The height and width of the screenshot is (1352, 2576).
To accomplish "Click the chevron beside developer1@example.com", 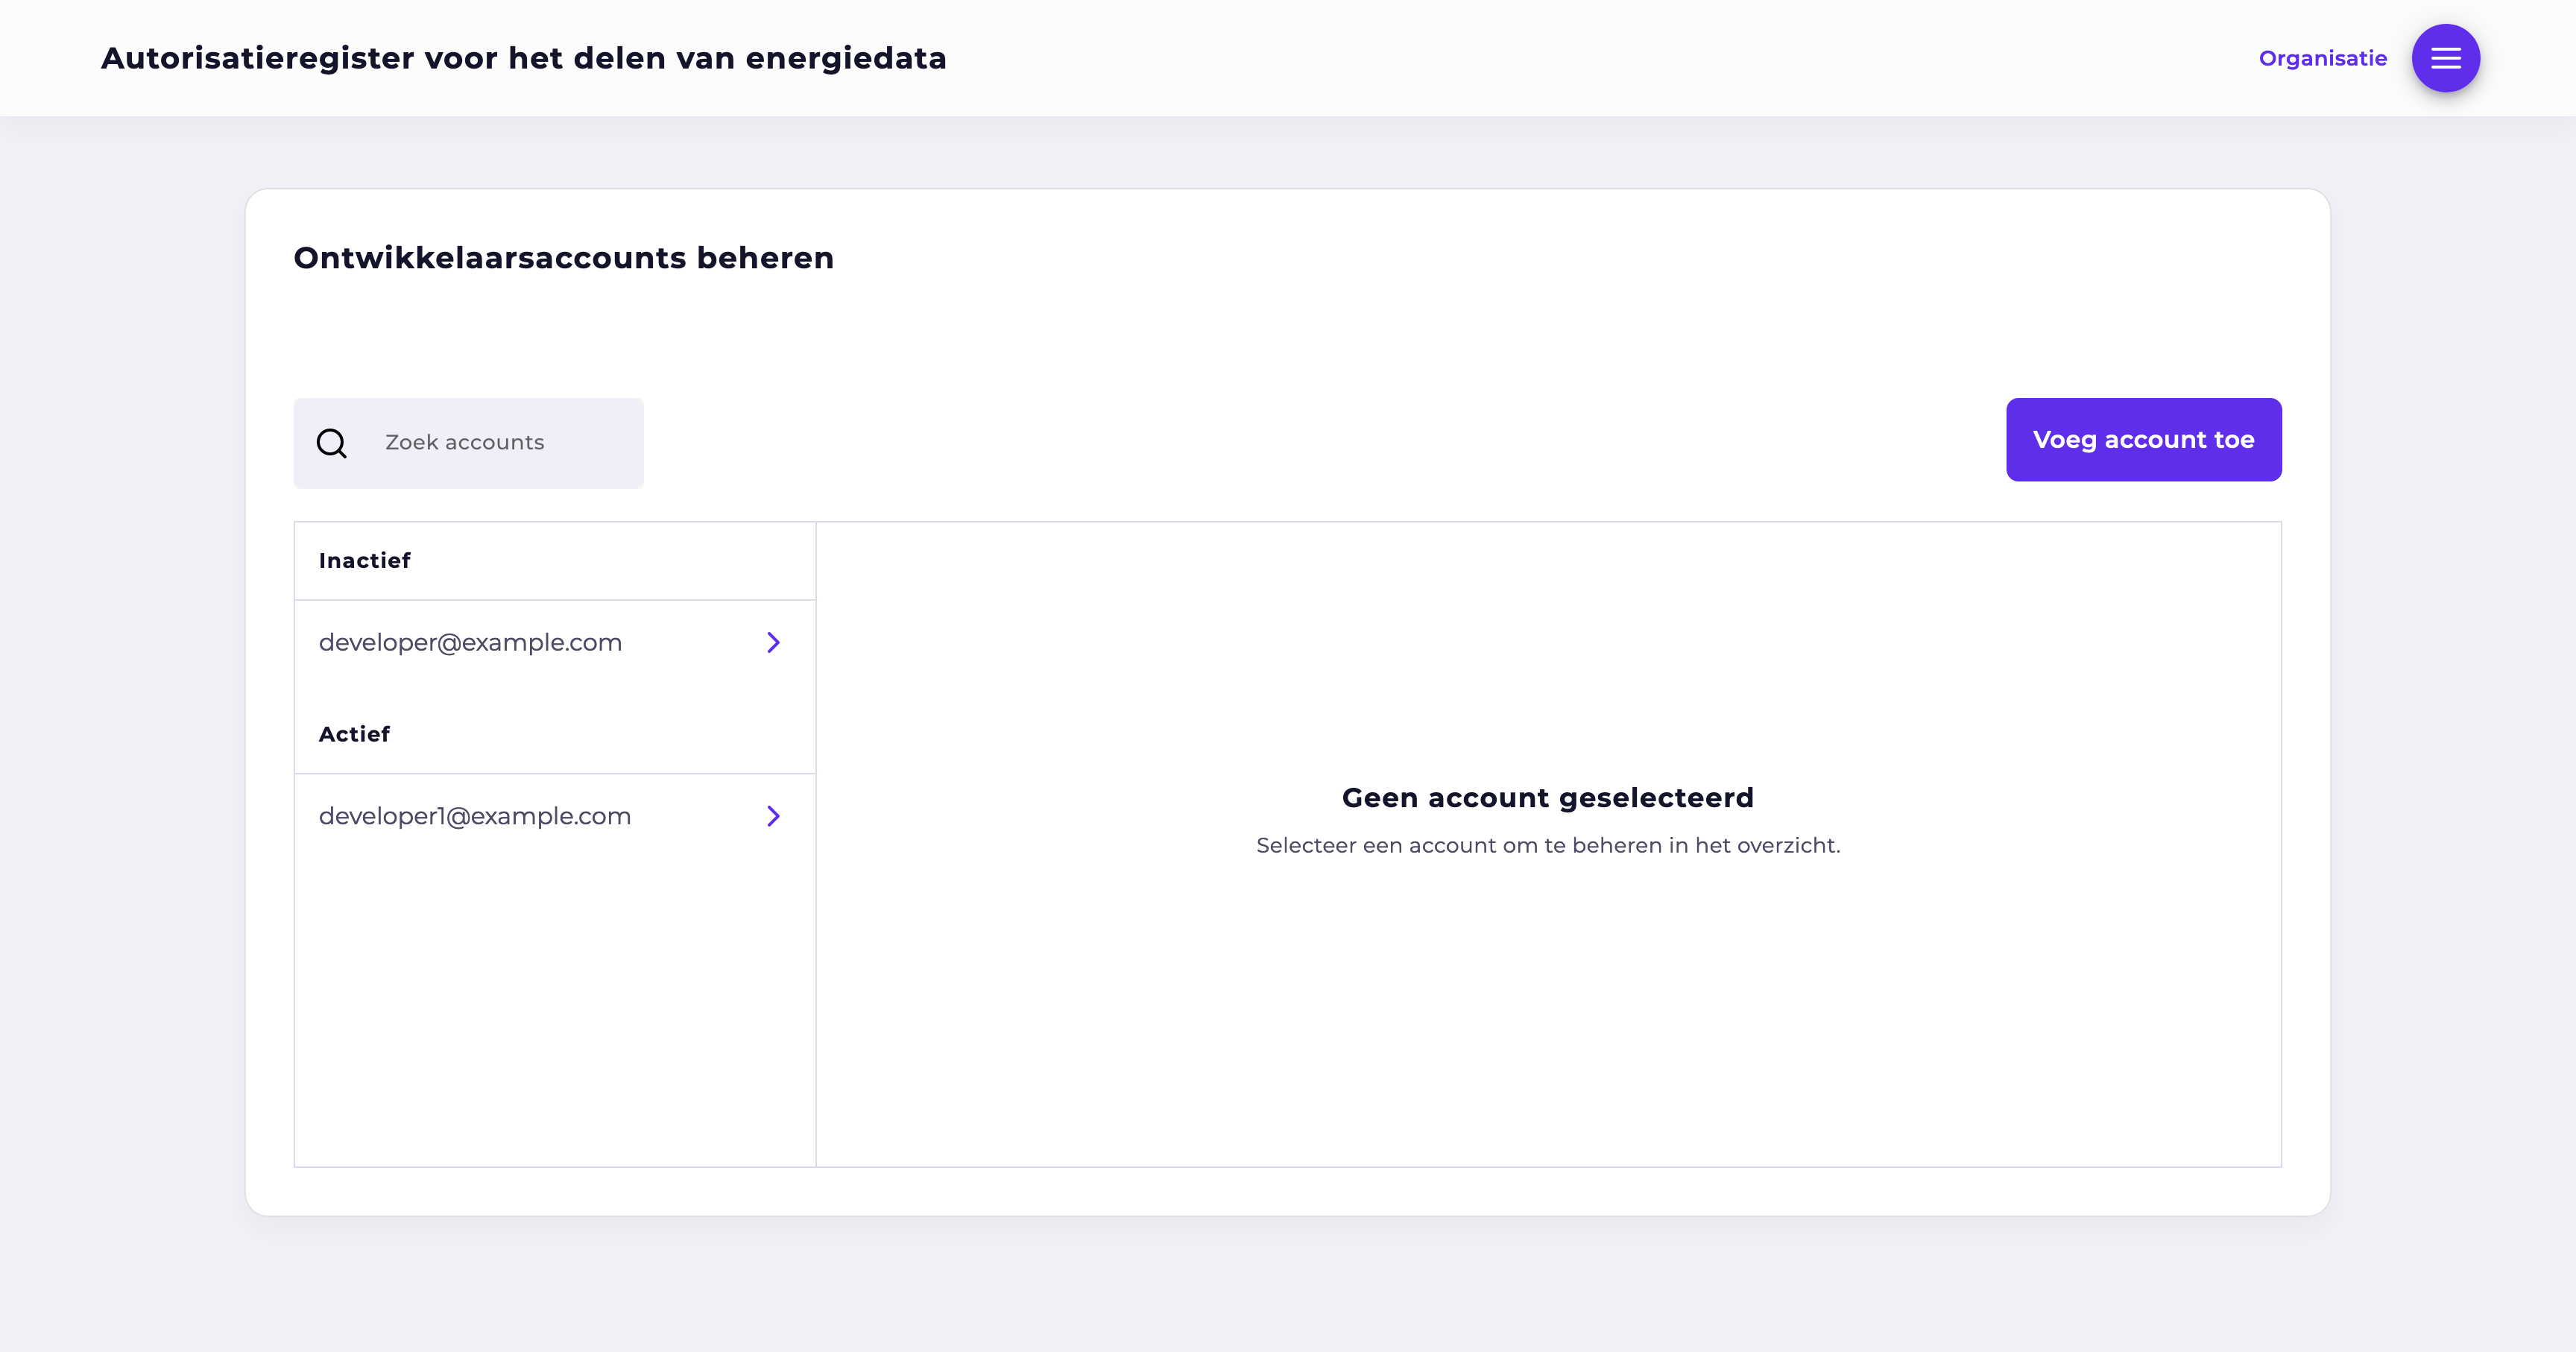I will [x=773, y=816].
